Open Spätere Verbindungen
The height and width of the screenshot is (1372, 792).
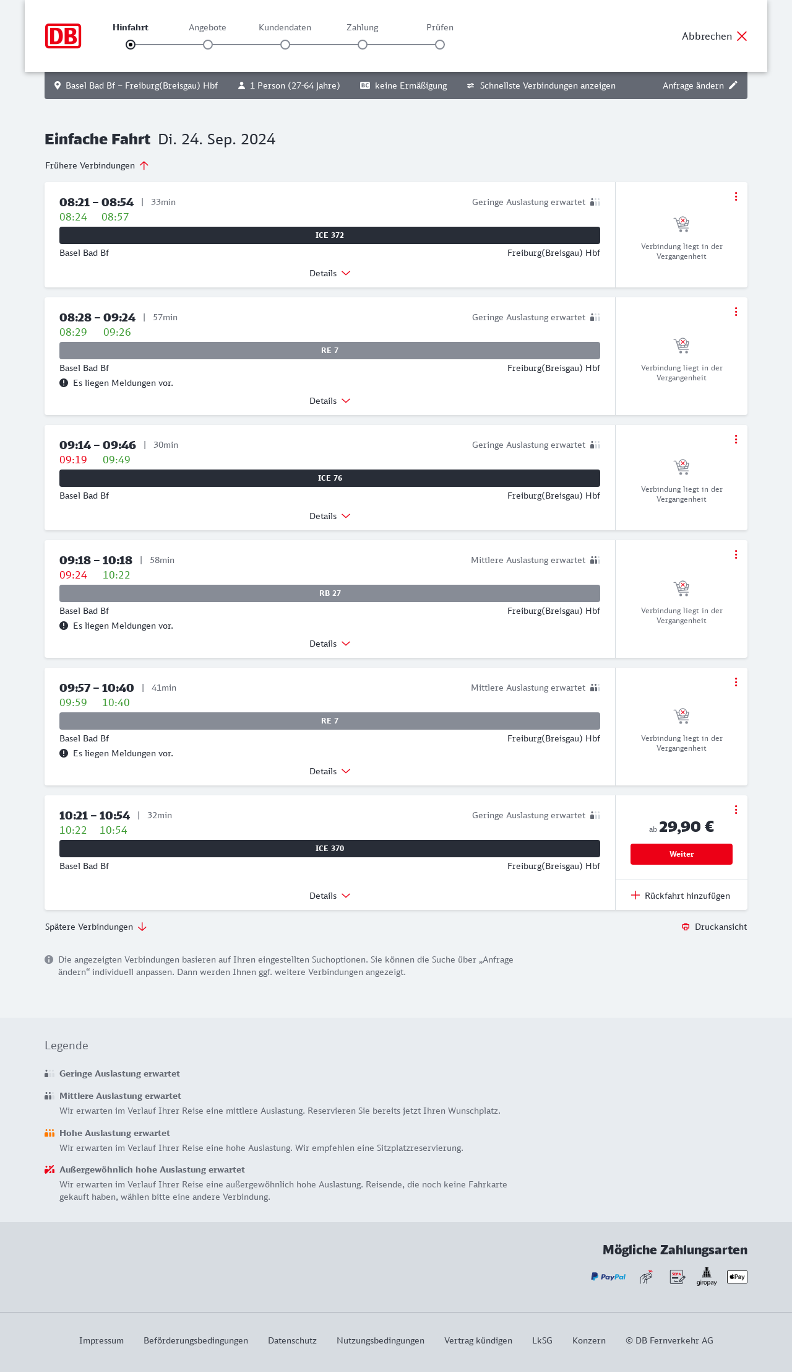pyautogui.click(x=96, y=927)
